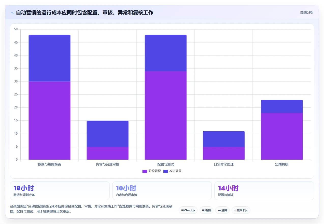Click the purple bar segment for 定期复核
Viewport: 324px width, 224px height.
tap(281, 136)
